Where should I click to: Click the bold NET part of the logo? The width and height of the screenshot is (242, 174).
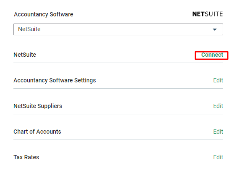coord(198,14)
